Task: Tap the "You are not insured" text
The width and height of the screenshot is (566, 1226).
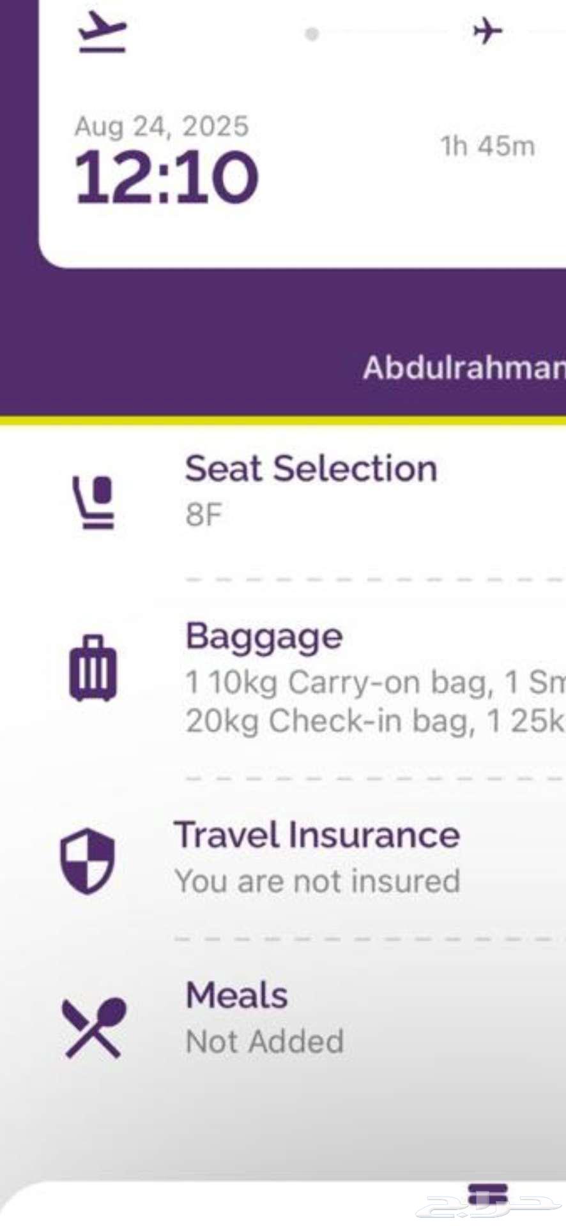Action: point(317,881)
